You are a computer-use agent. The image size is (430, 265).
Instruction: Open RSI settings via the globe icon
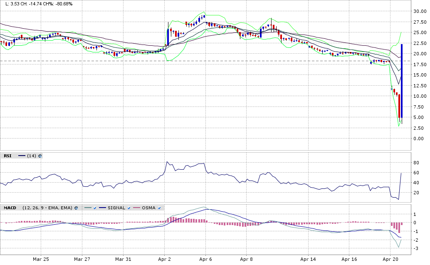[x=40, y=156]
